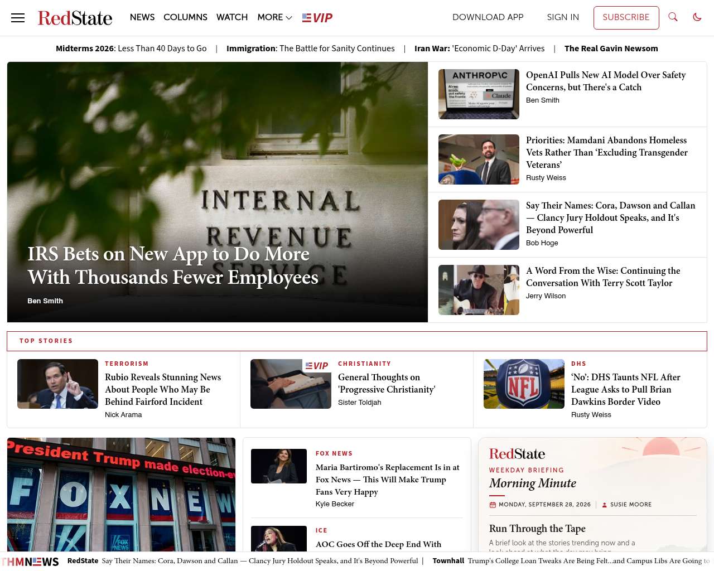Open the NEWS menu item
This screenshot has width=714, height=571.
[x=142, y=17]
